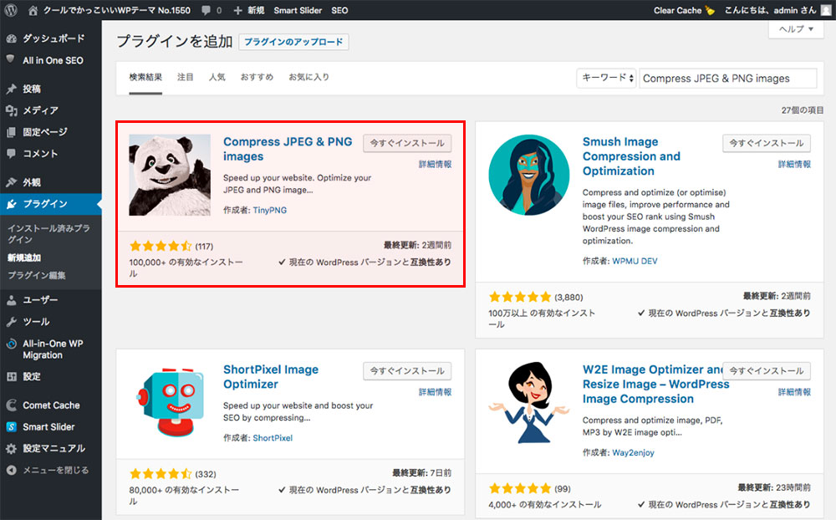Open 新規追加 submenu item
The width and height of the screenshot is (836, 520).
(24, 257)
